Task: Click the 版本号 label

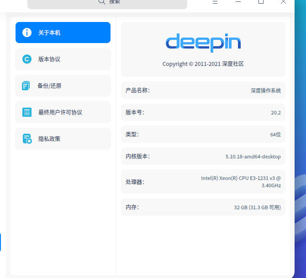Action: tap(135, 112)
